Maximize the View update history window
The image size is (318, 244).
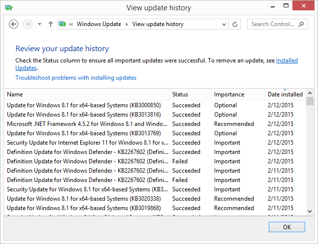point(286,6)
